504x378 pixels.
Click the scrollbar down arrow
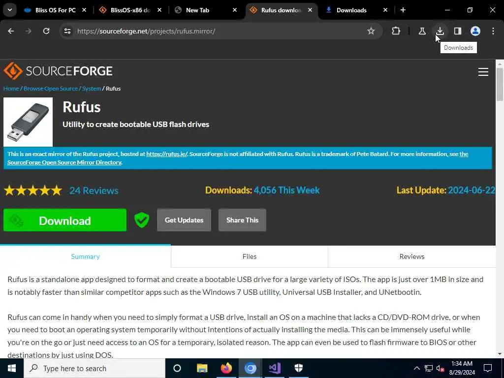[x=500, y=354]
